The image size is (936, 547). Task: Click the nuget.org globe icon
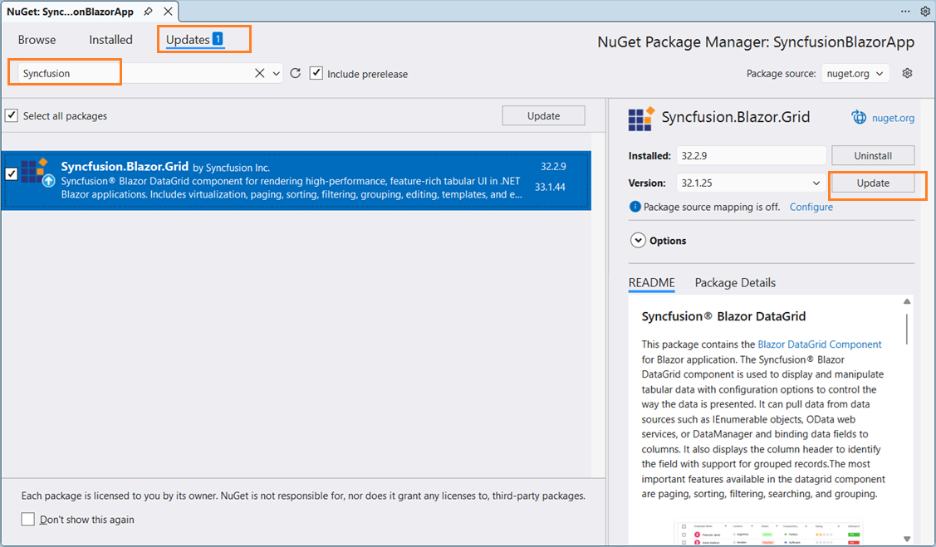[x=859, y=118]
